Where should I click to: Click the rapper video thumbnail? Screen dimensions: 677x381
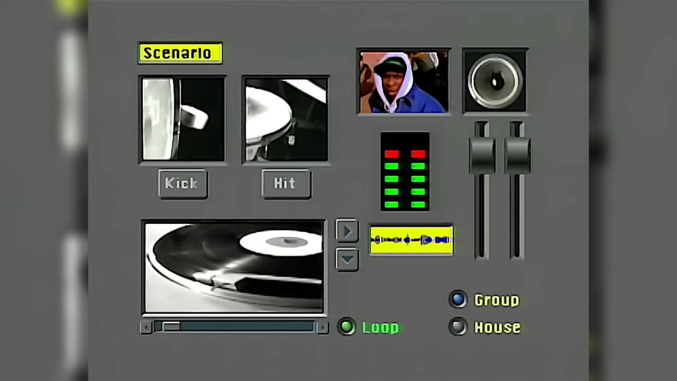[x=404, y=81]
